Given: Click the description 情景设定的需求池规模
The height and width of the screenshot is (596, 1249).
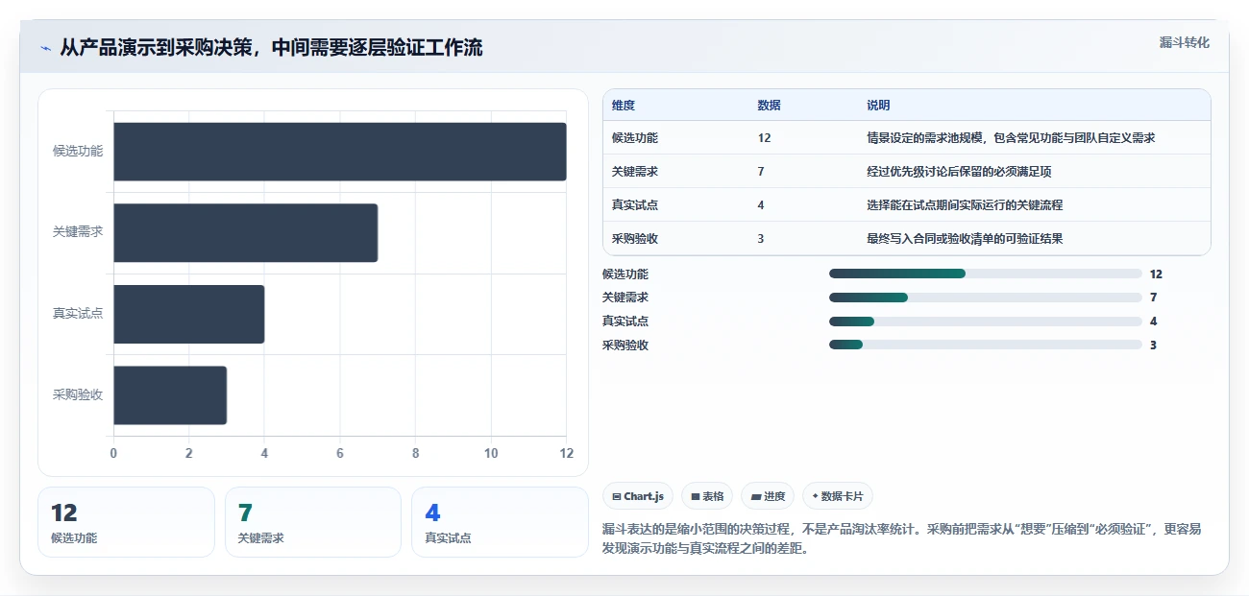Looking at the screenshot, I should click(1011, 138).
